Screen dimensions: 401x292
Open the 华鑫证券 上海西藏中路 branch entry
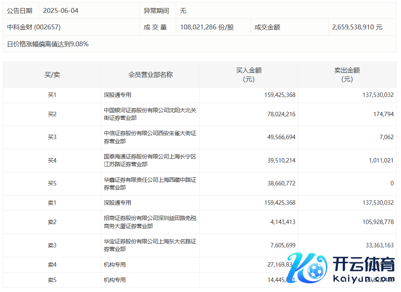pyautogui.click(x=150, y=183)
